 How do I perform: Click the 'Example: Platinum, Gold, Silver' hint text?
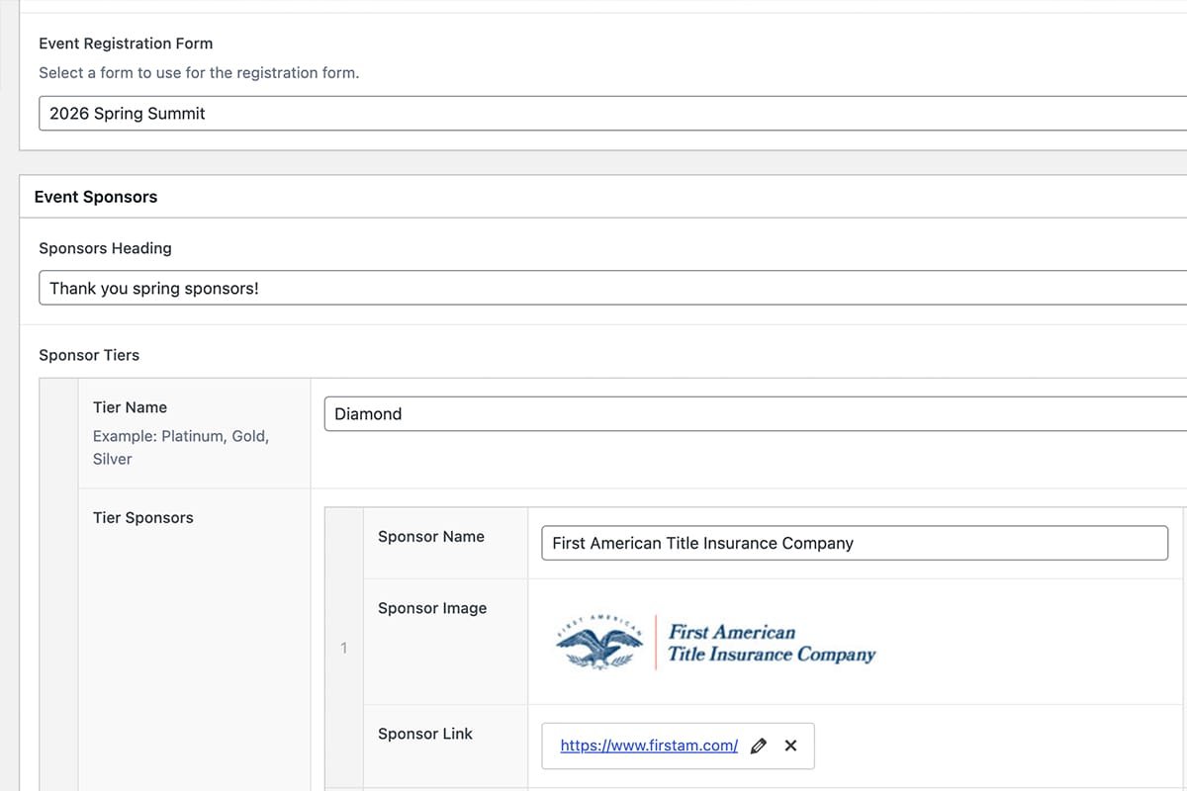(180, 447)
